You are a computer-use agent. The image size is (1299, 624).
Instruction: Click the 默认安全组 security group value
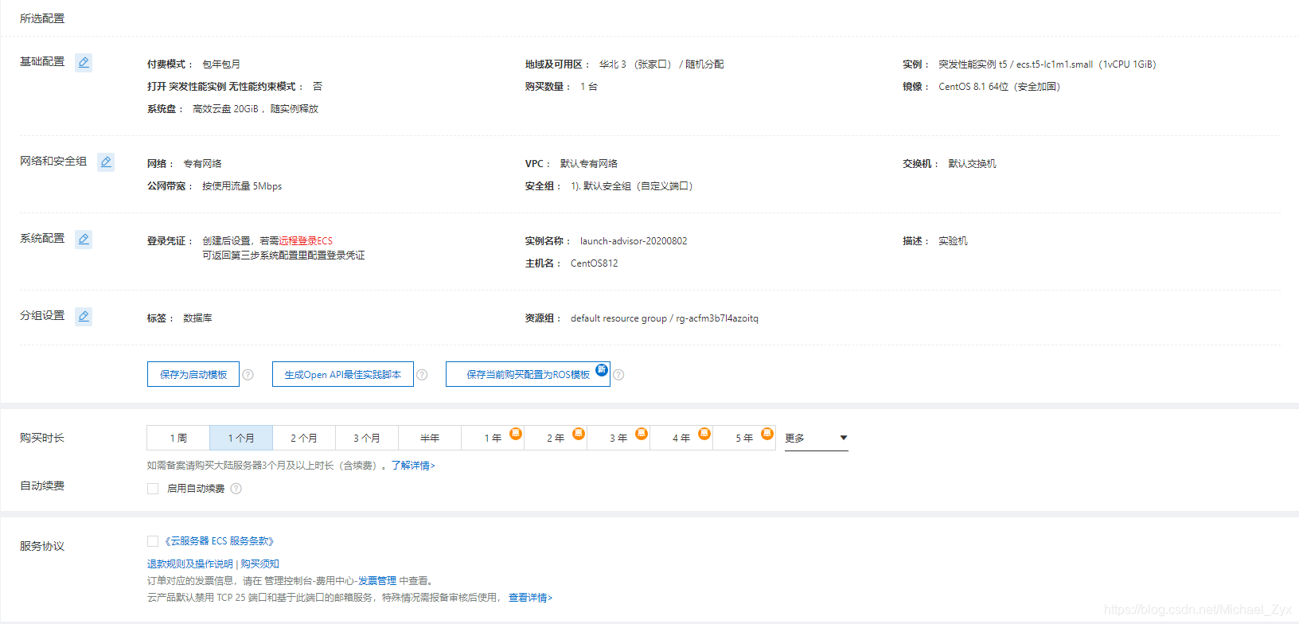(x=632, y=186)
